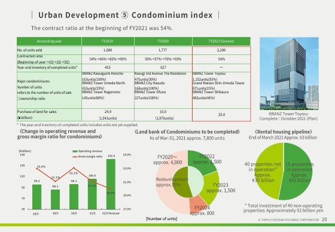Click 'BRANZ Tower Umeda North' entry
The image size is (335, 232).
(103, 83)
